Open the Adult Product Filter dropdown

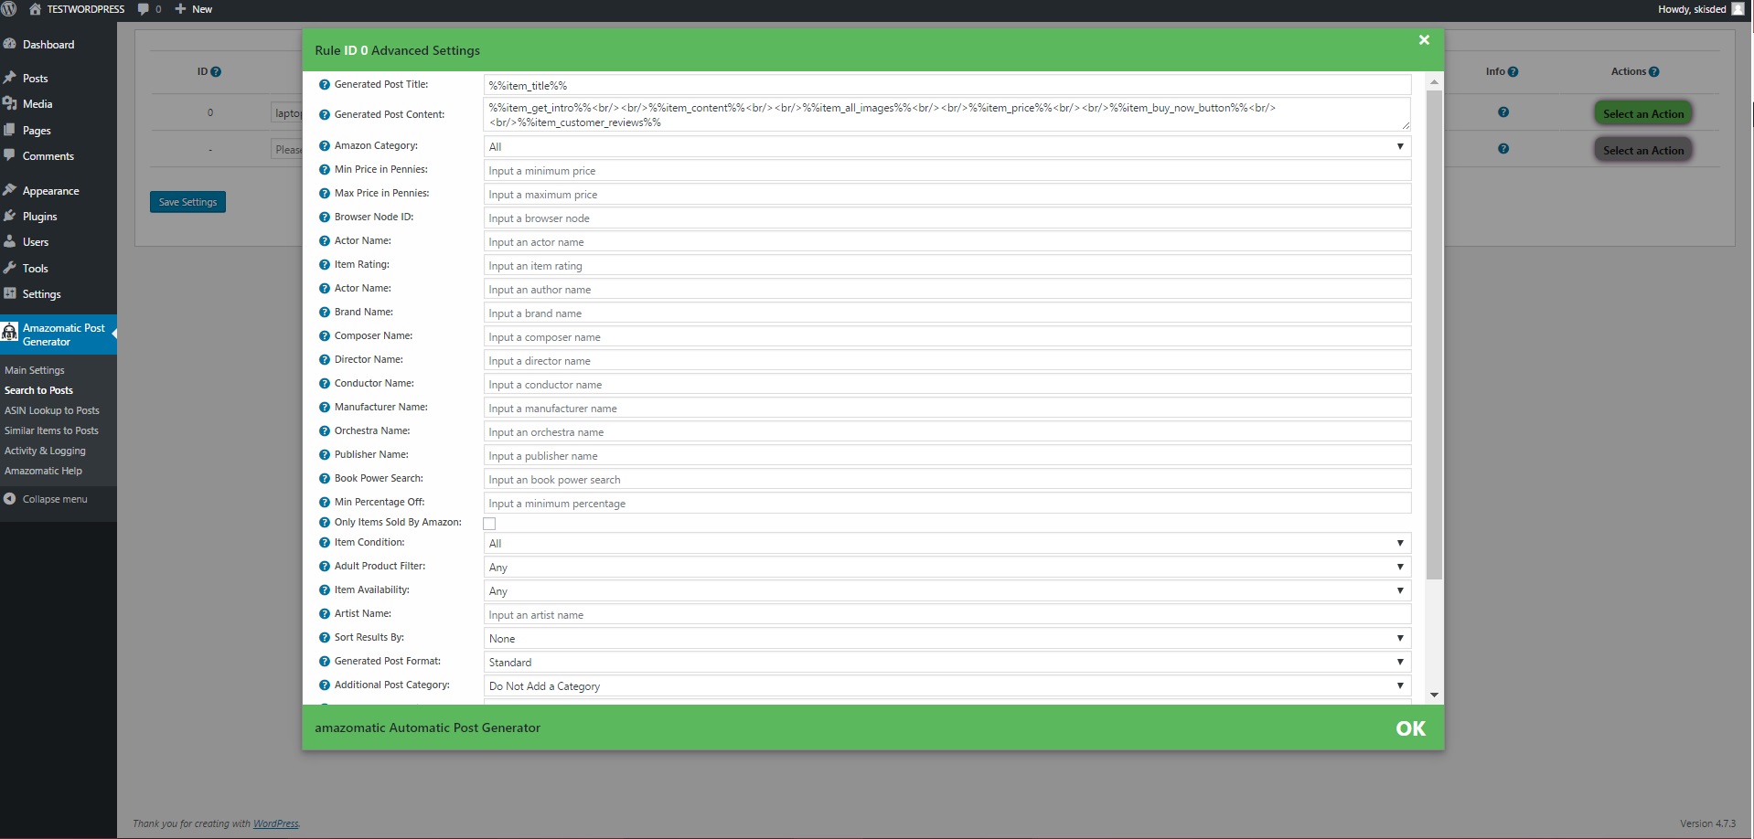(x=947, y=567)
